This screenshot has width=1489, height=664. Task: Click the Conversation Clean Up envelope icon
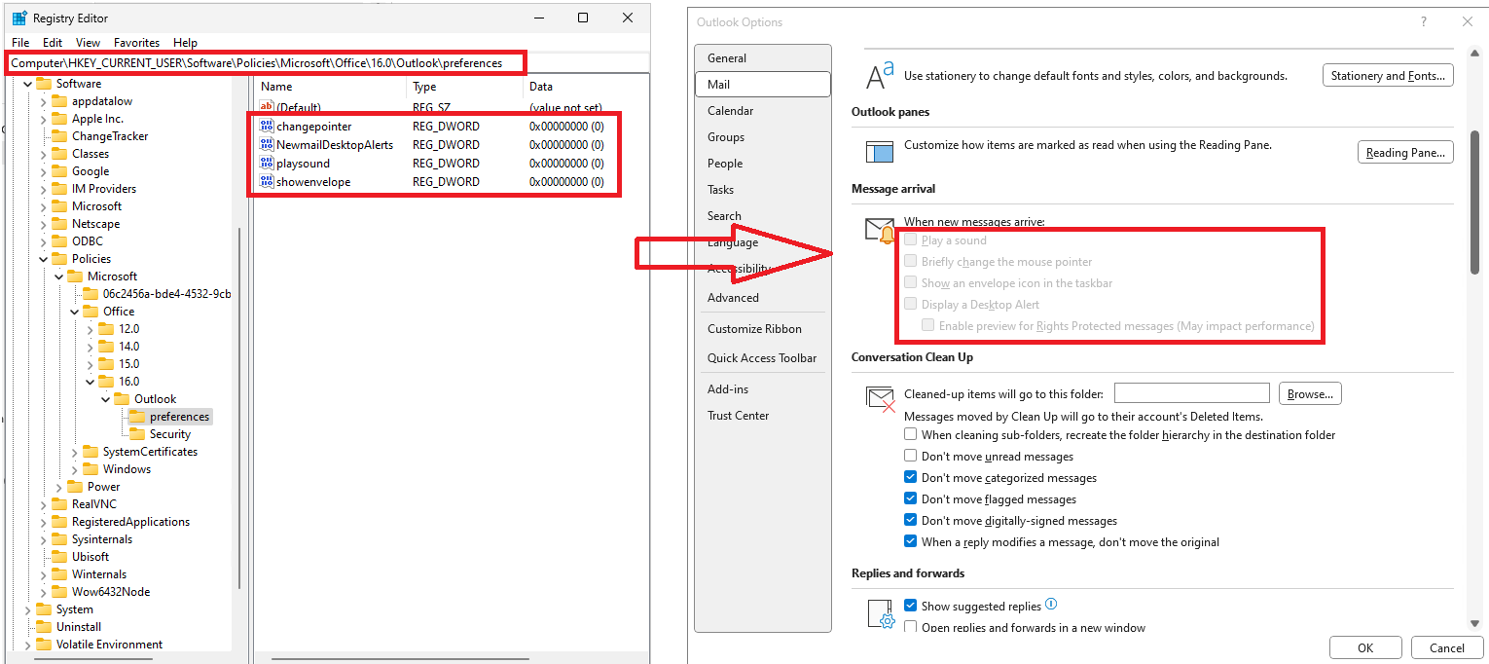pyautogui.click(x=881, y=399)
